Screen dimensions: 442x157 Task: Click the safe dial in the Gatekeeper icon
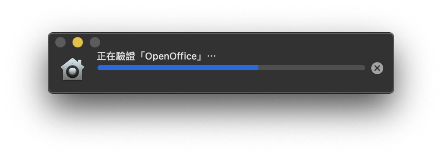coord(73,72)
